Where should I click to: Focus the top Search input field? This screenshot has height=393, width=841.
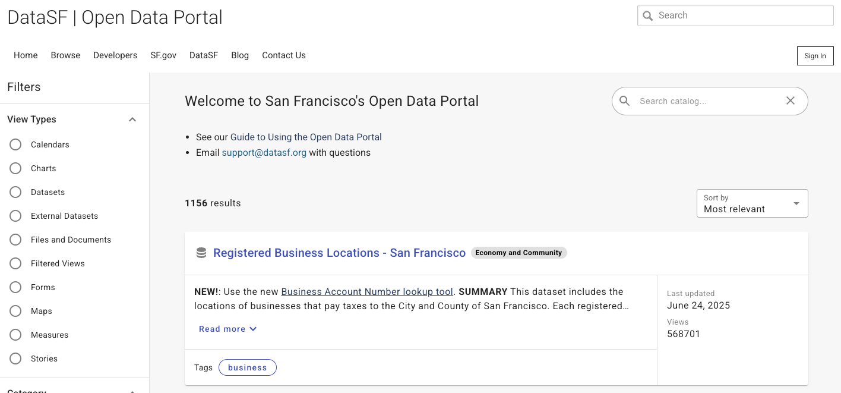[x=735, y=15]
